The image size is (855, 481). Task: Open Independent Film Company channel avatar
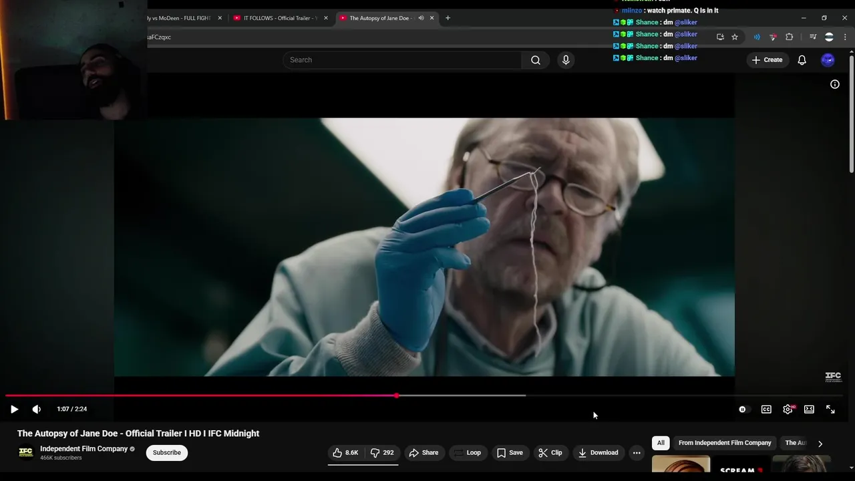tap(25, 453)
